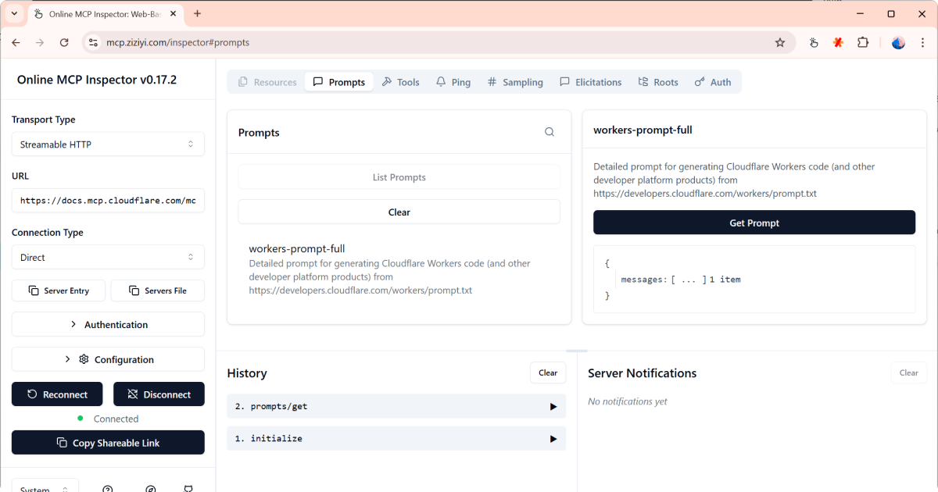The image size is (938, 492).
Task: Click the Resources tab
Action: 267,82
